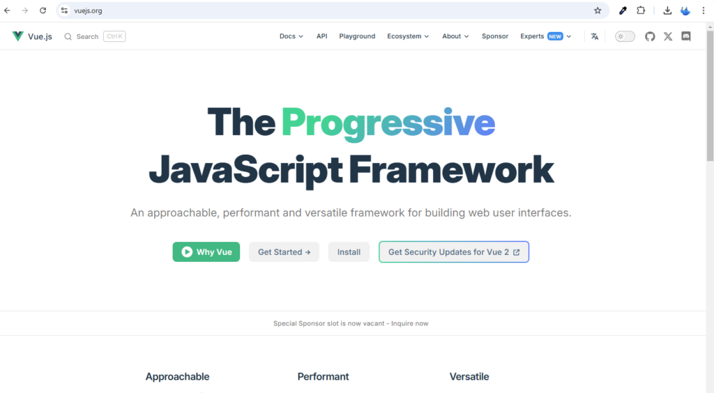Viewport: 714px width, 393px height.
Task: Open the Extensions puzzle icon
Action: pos(641,10)
